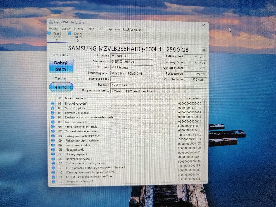This screenshot has width=276, height=207.
Task: Open Jazyk(Language) menu
Action: (x=134, y=30)
